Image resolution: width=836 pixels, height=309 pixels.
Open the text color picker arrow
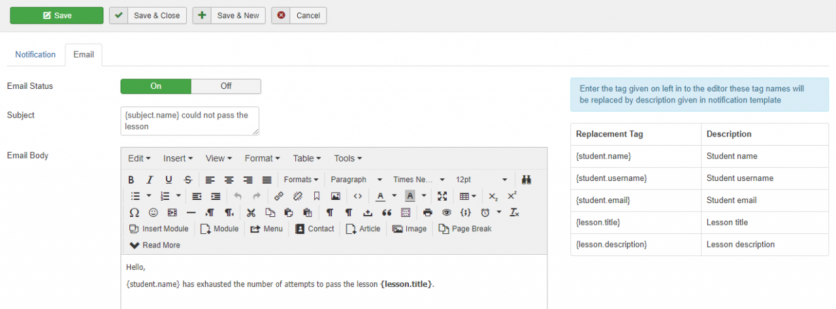pos(394,196)
